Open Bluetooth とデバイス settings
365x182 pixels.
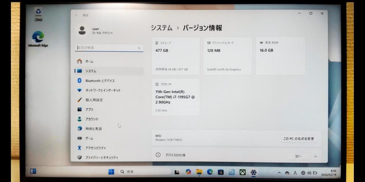pyautogui.click(x=109, y=81)
